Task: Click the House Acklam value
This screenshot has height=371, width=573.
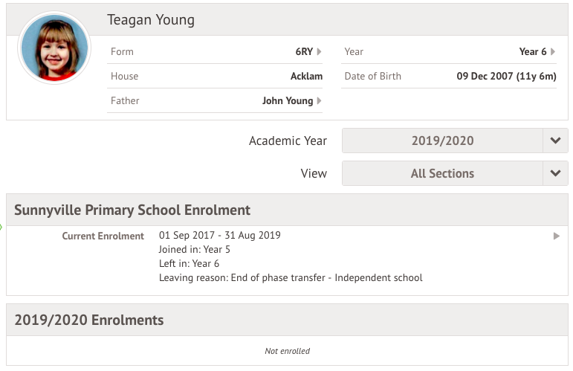Action: [x=307, y=76]
